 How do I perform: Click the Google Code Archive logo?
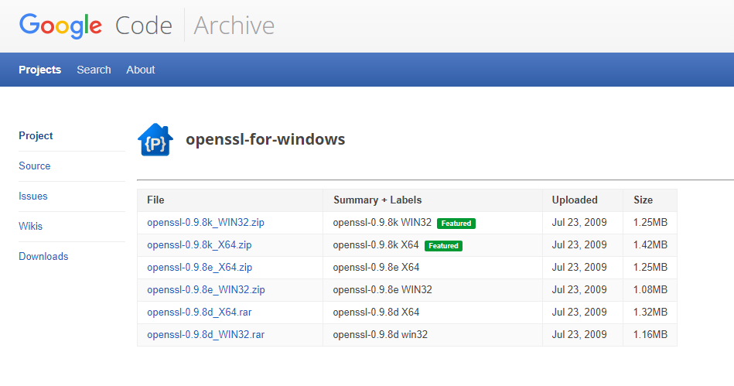[x=146, y=26]
